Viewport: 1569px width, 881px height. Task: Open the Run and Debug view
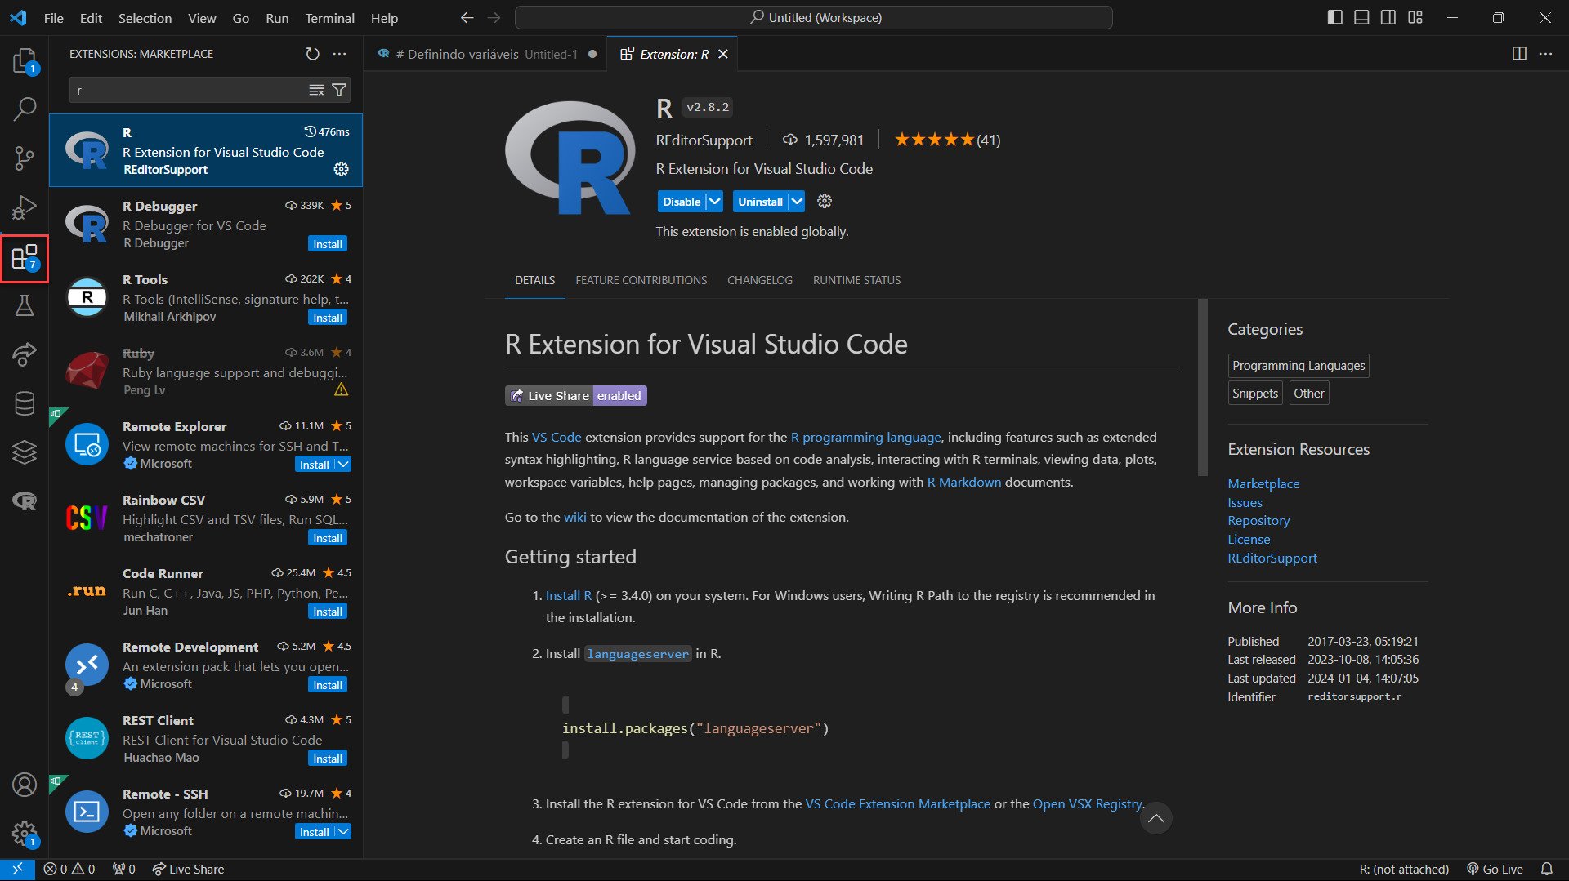[x=25, y=207]
